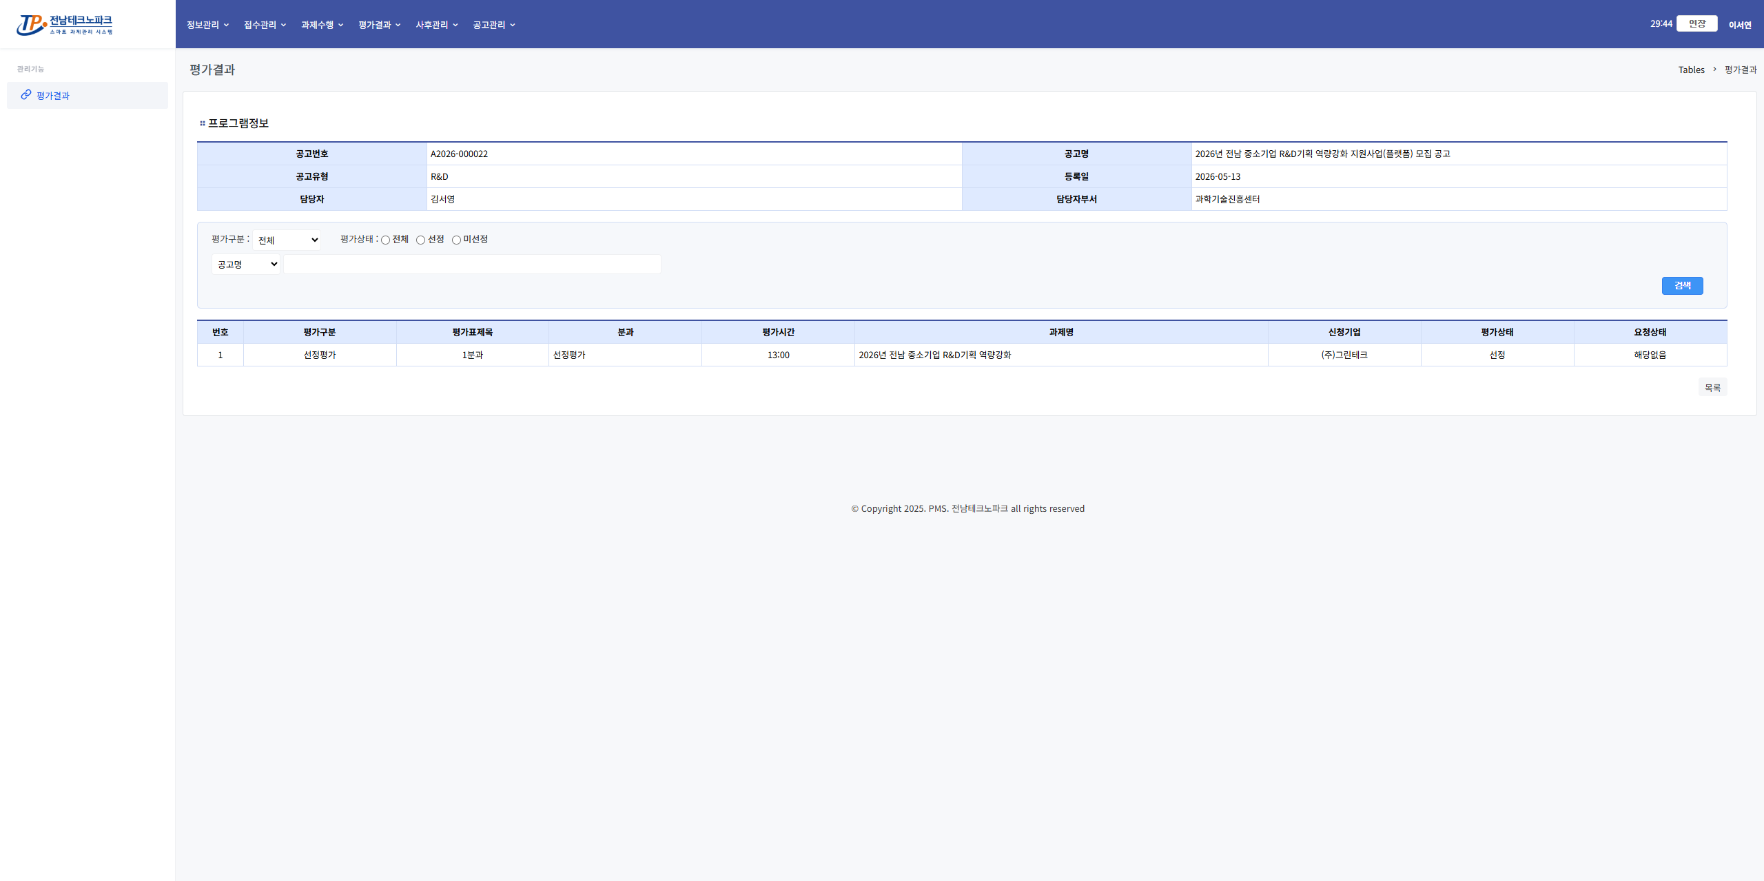Click the Tables breadcrumb link

click(x=1691, y=70)
